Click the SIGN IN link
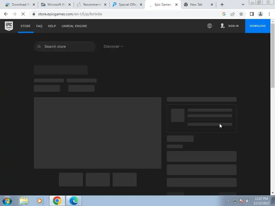The width and height of the screenshot is (275, 206). (233, 26)
